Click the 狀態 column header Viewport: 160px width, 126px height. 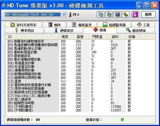133,37
